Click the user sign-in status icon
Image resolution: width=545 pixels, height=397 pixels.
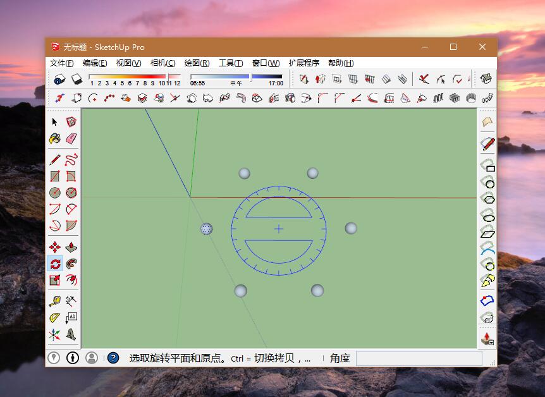(x=92, y=358)
